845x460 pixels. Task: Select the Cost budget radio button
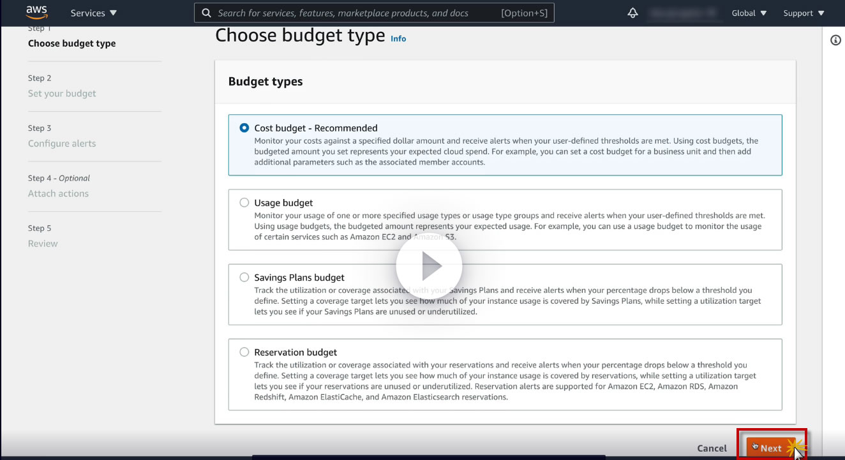[244, 128]
